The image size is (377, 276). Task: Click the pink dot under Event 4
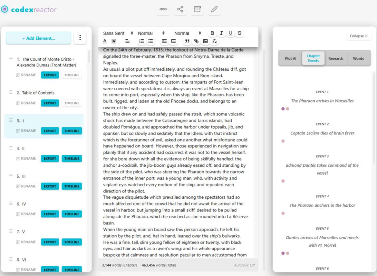[x=283, y=213]
